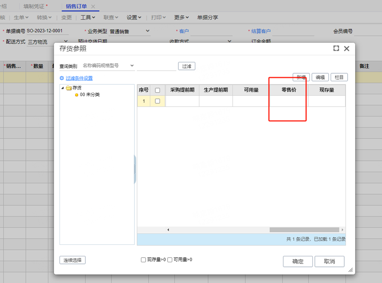Image resolution: width=382 pixels, height=283 pixels.
Task: Click the 采购提前期 column header
Action: [182, 90]
